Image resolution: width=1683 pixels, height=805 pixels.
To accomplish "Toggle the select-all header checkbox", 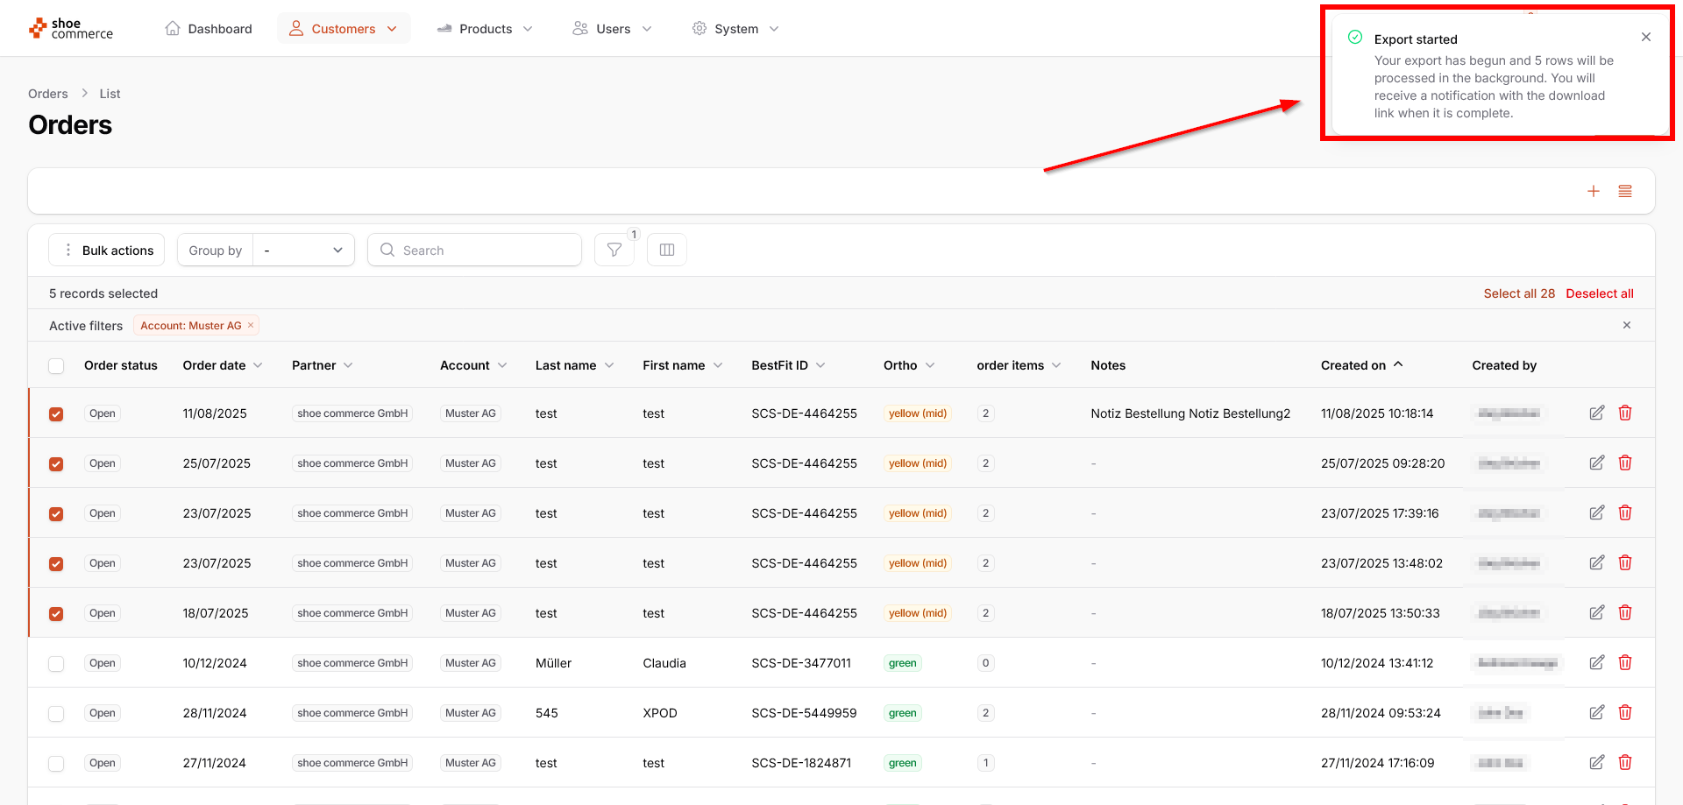I will click(x=56, y=365).
